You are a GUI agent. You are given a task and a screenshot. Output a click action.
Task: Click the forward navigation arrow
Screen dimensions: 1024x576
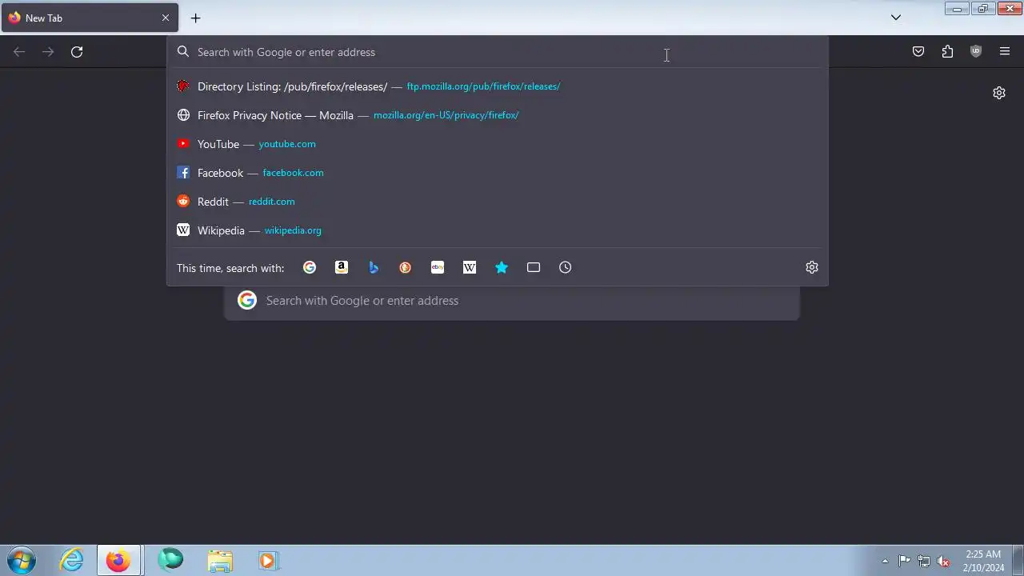tap(48, 52)
